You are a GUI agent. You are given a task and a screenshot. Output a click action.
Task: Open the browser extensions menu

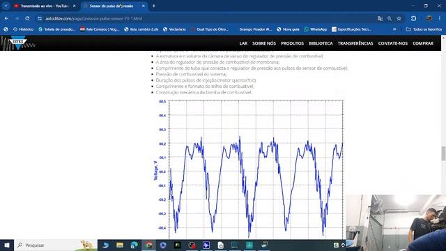tap(413, 19)
